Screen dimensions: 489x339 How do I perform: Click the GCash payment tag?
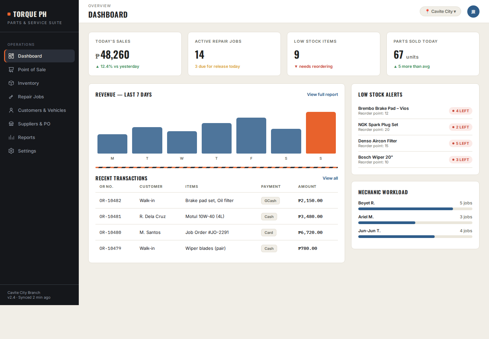(x=270, y=201)
